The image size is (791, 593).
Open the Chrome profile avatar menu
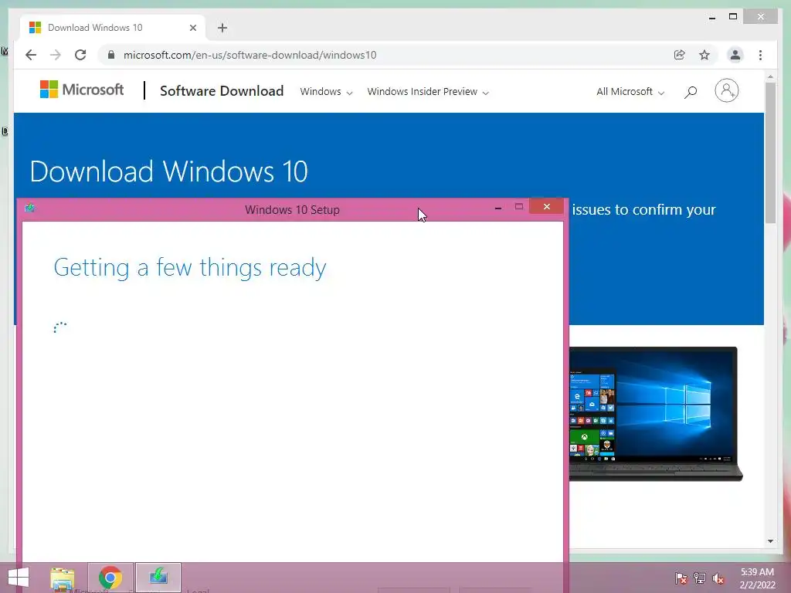pyautogui.click(x=735, y=55)
